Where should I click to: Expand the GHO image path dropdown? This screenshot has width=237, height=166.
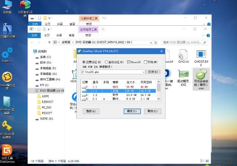pos(143,72)
